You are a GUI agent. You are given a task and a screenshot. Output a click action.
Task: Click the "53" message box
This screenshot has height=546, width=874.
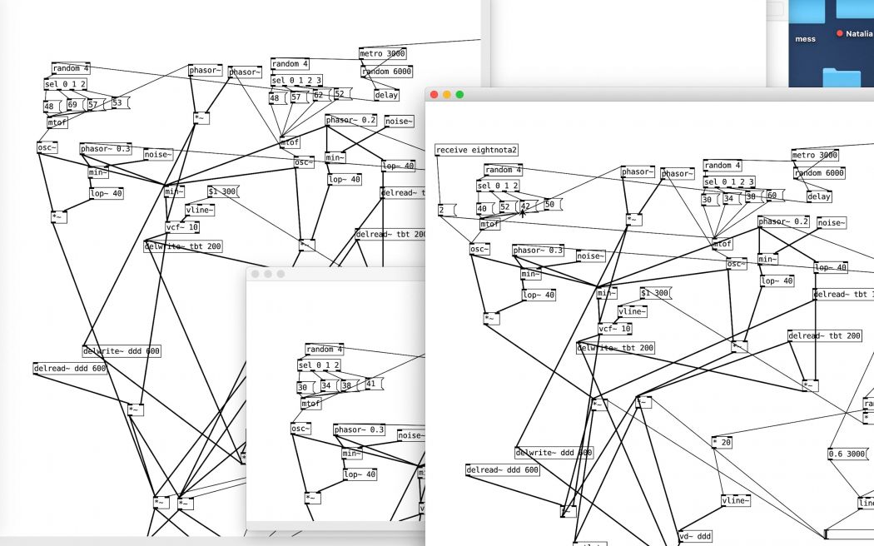pyautogui.click(x=120, y=102)
